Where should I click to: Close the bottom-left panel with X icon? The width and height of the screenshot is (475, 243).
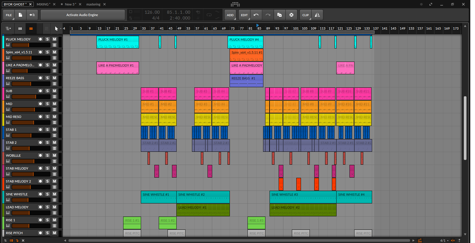pyautogui.click(x=23, y=240)
